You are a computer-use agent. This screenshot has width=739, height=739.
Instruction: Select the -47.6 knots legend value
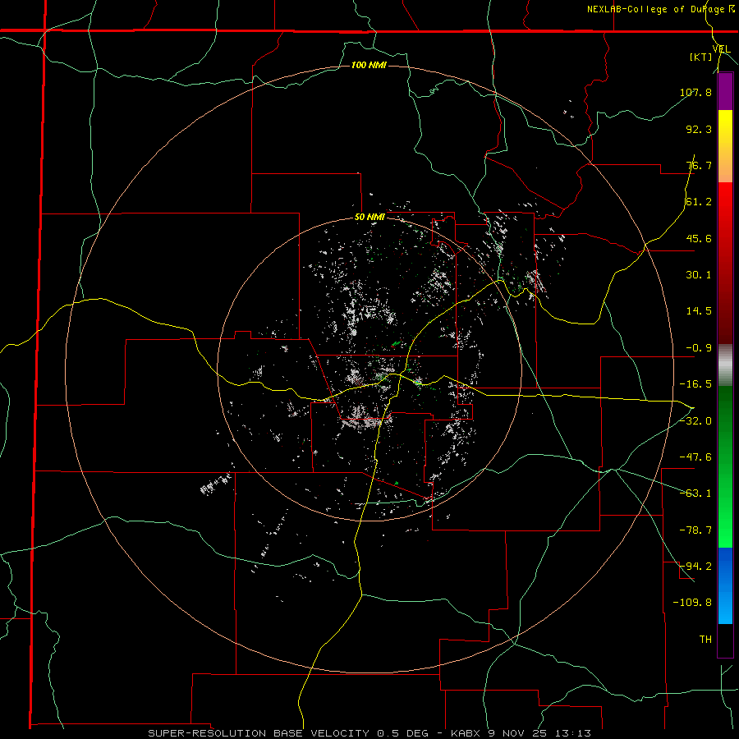(695, 457)
